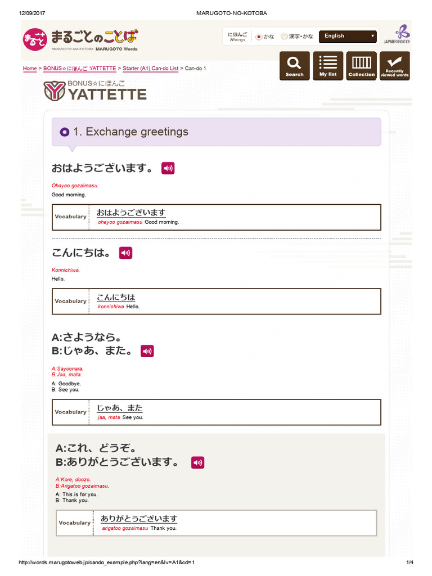
Task: Open Recently viewed words
Action: point(394,66)
